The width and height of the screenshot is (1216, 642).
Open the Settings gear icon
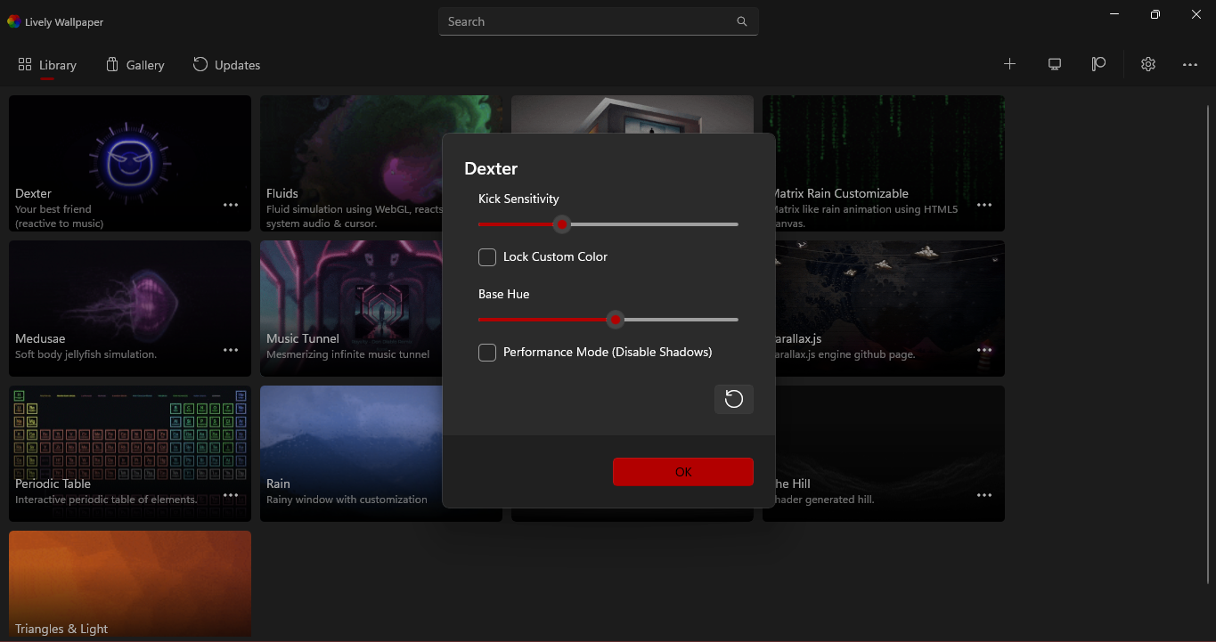point(1148,64)
